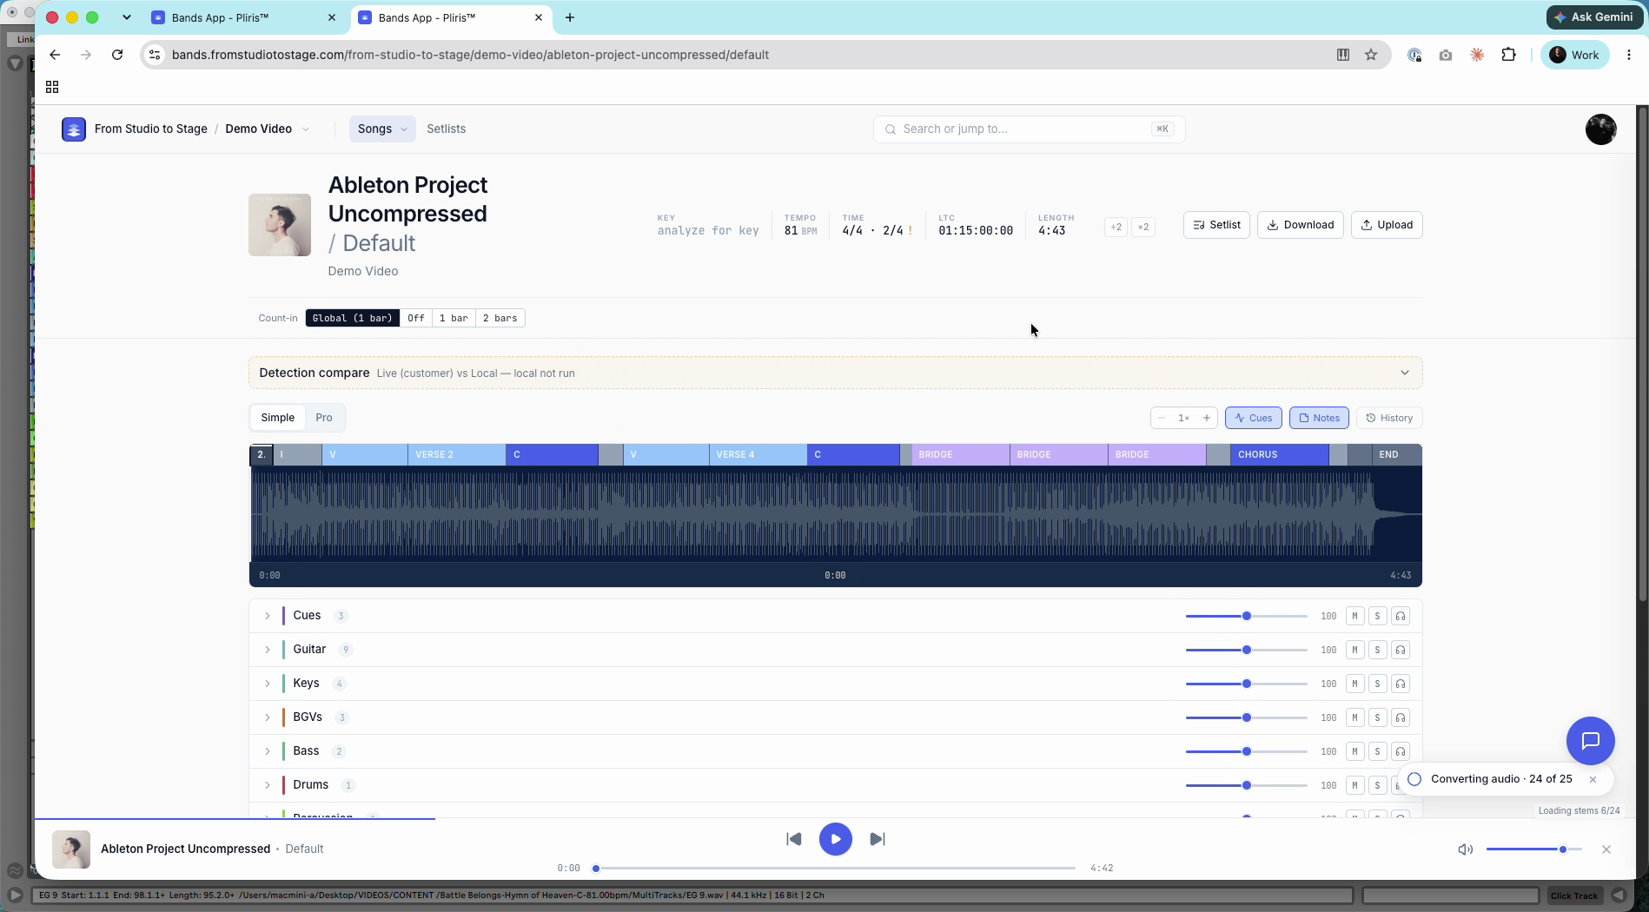Viewport: 1649px width, 912px height.
Task: Close the bottom player bar
Action: (x=1606, y=849)
